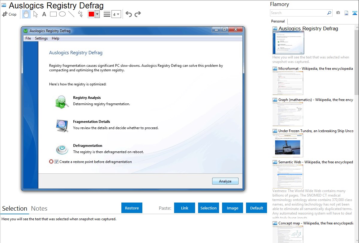Click the red color swatch
This screenshot has height=243, width=359.
pos(91,14)
